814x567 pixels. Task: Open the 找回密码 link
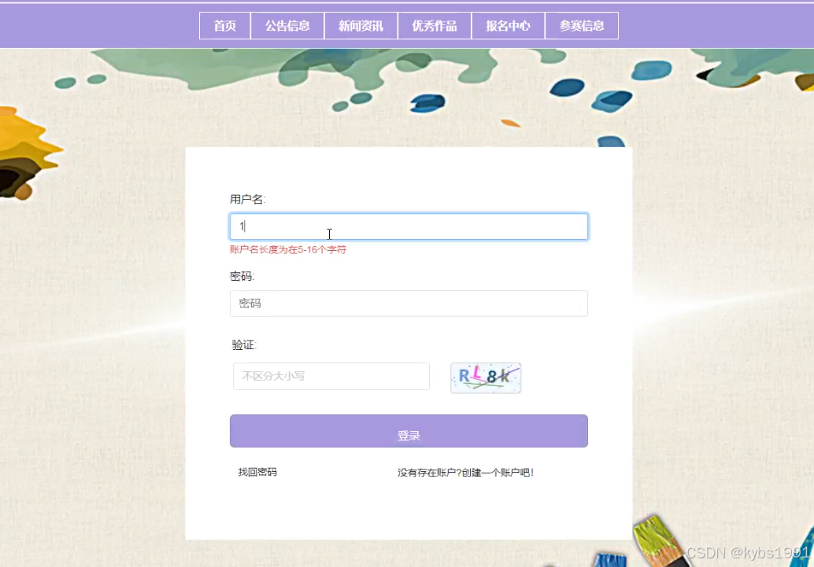(x=257, y=472)
